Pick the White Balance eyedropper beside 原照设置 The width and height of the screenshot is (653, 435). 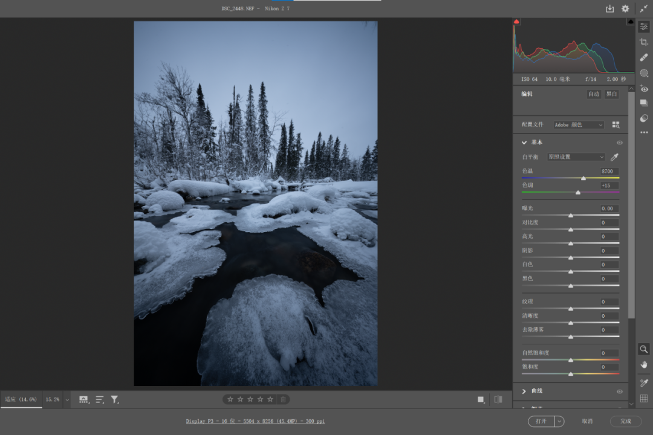[614, 157]
